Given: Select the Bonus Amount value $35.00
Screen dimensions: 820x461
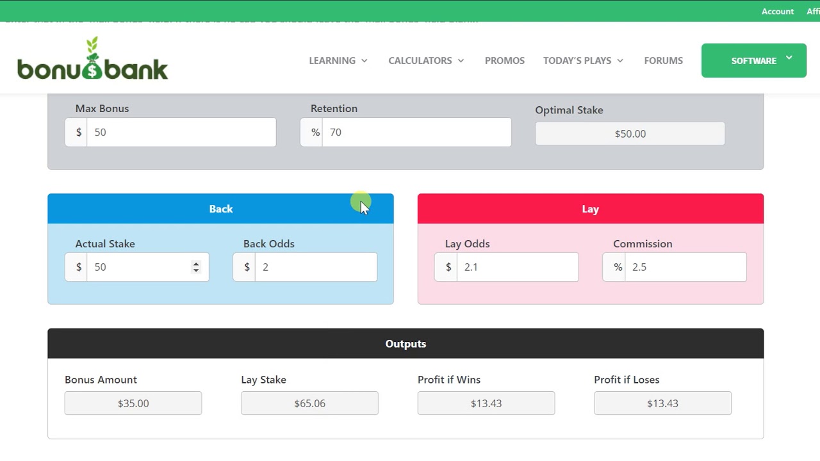Looking at the screenshot, I should [133, 403].
